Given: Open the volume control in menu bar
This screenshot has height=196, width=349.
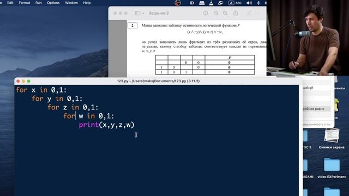Looking at the screenshot, I should pyautogui.click(x=249, y=3).
